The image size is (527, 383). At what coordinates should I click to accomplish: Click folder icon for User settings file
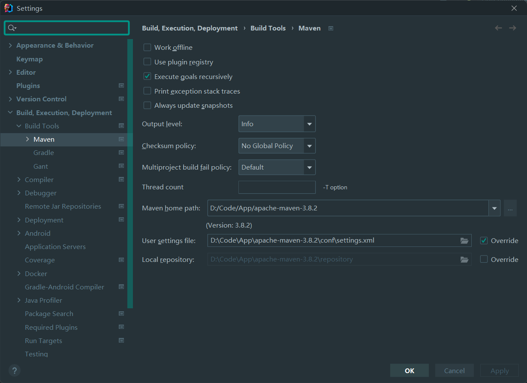pyautogui.click(x=464, y=240)
